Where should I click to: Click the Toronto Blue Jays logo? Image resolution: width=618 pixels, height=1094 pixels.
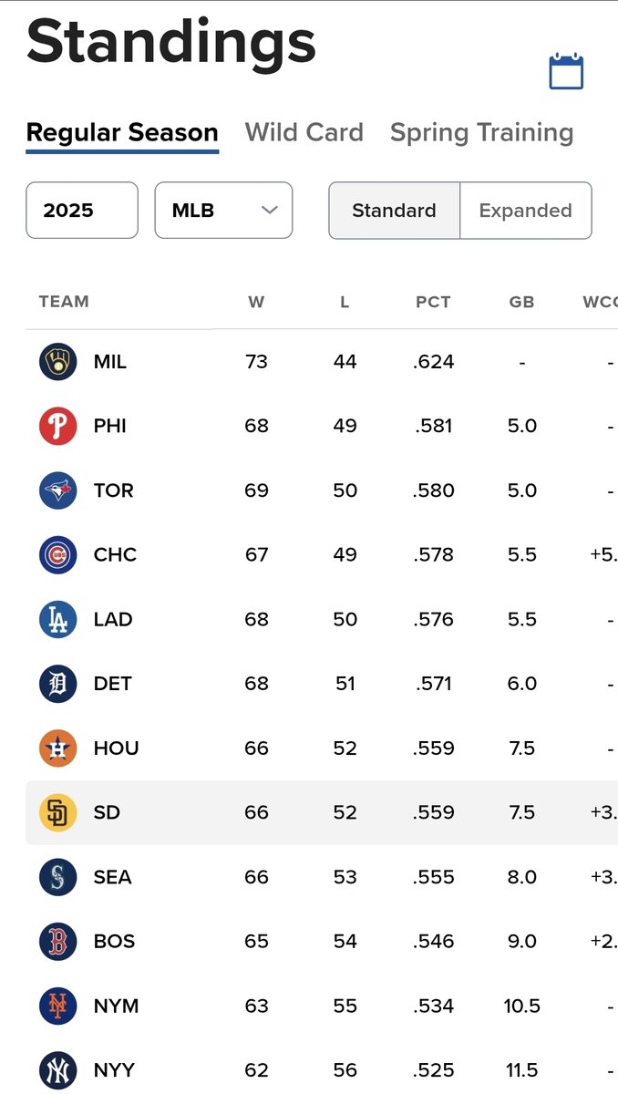coord(57,490)
